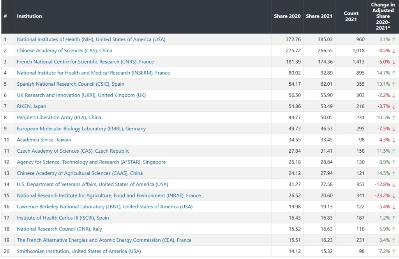Sort by the Share 2021 column header
This screenshot has height=259, width=399.
pyautogui.click(x=319, y=16)
